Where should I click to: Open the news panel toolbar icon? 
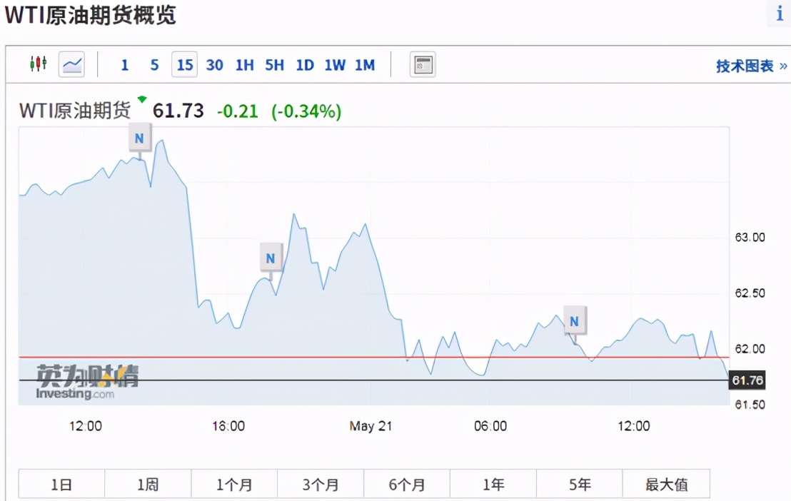click(422, 65)
